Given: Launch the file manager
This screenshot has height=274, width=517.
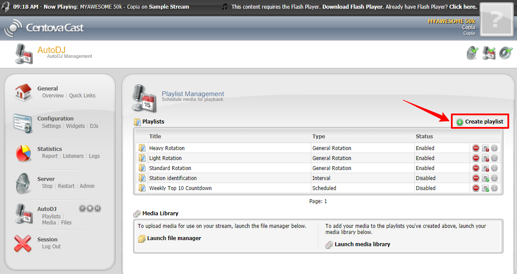Looking at the screenshot, I should point(170,238).
